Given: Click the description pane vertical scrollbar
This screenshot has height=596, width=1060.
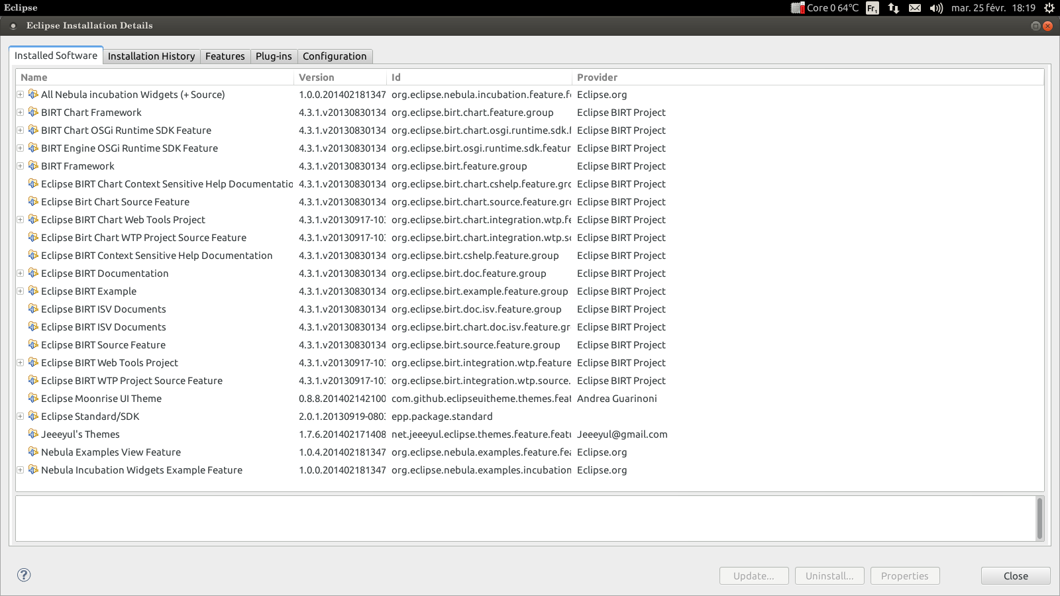Looking at the screenshot, I should tap(1039, 519).
